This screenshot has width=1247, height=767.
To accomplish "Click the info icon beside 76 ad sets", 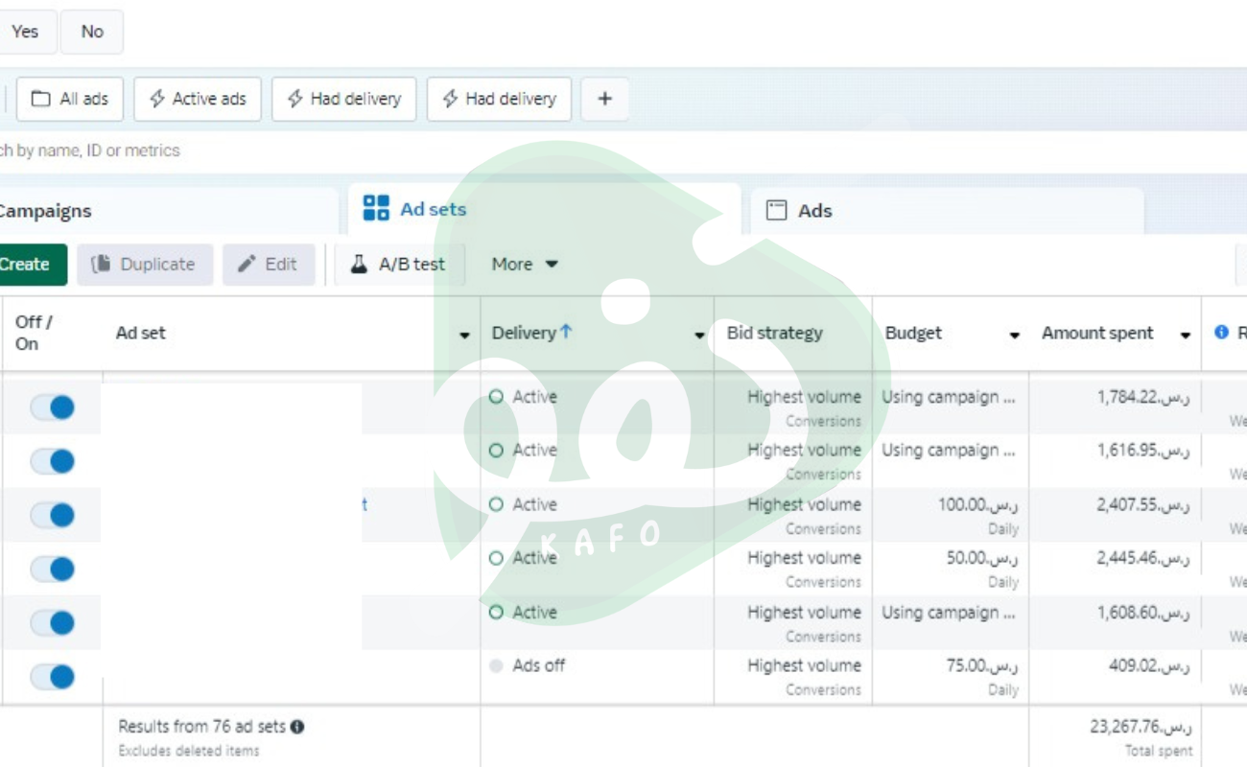I will pyautogui.click(x=297, y=727).
